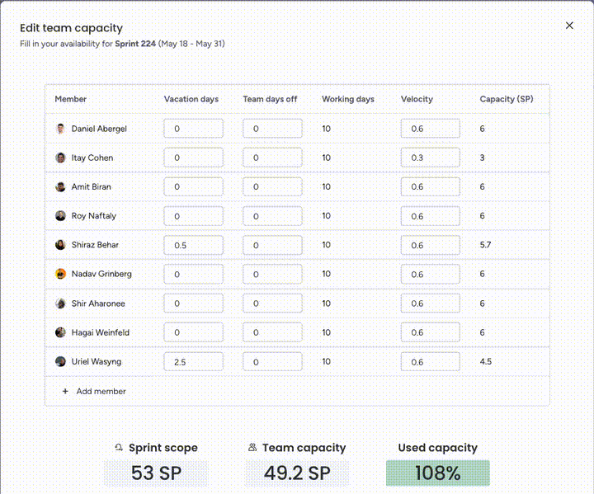Edit Itay Cohen's velocity field
This screenshot has width=594, height=494.
[x=431, y=158]
